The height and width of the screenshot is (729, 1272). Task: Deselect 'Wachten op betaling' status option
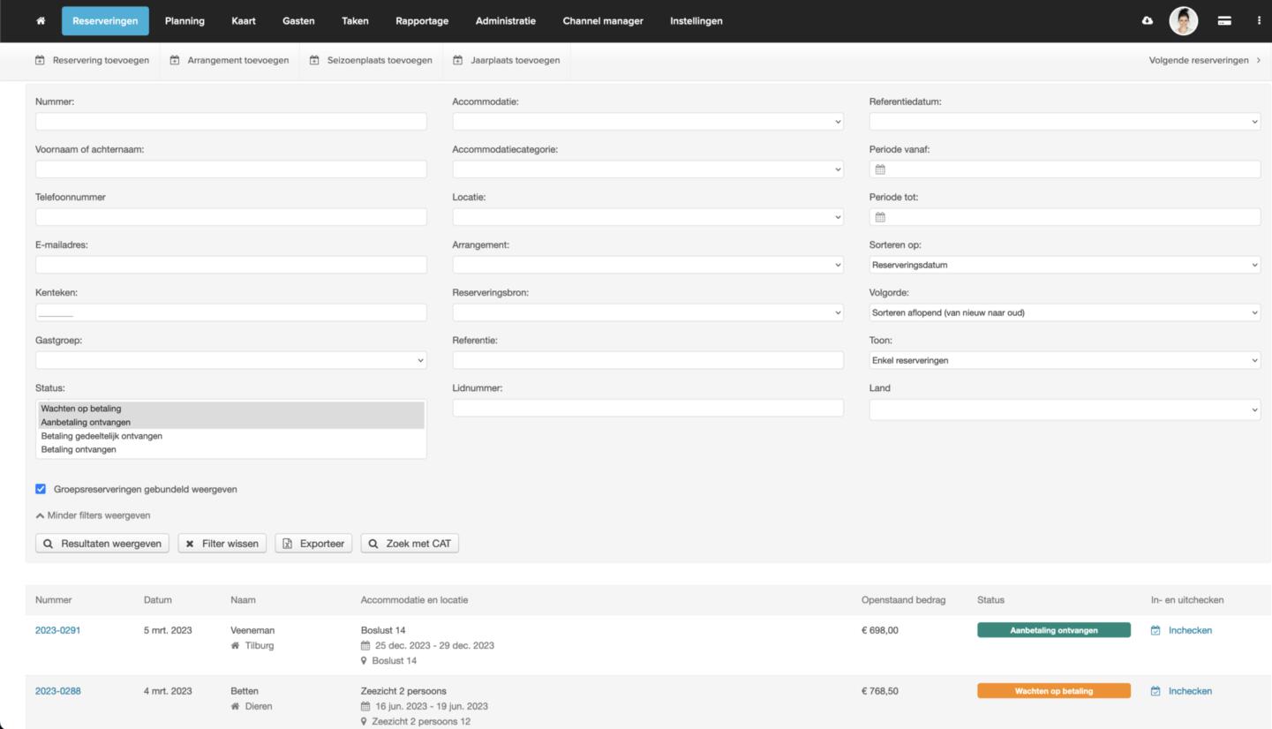81,409
